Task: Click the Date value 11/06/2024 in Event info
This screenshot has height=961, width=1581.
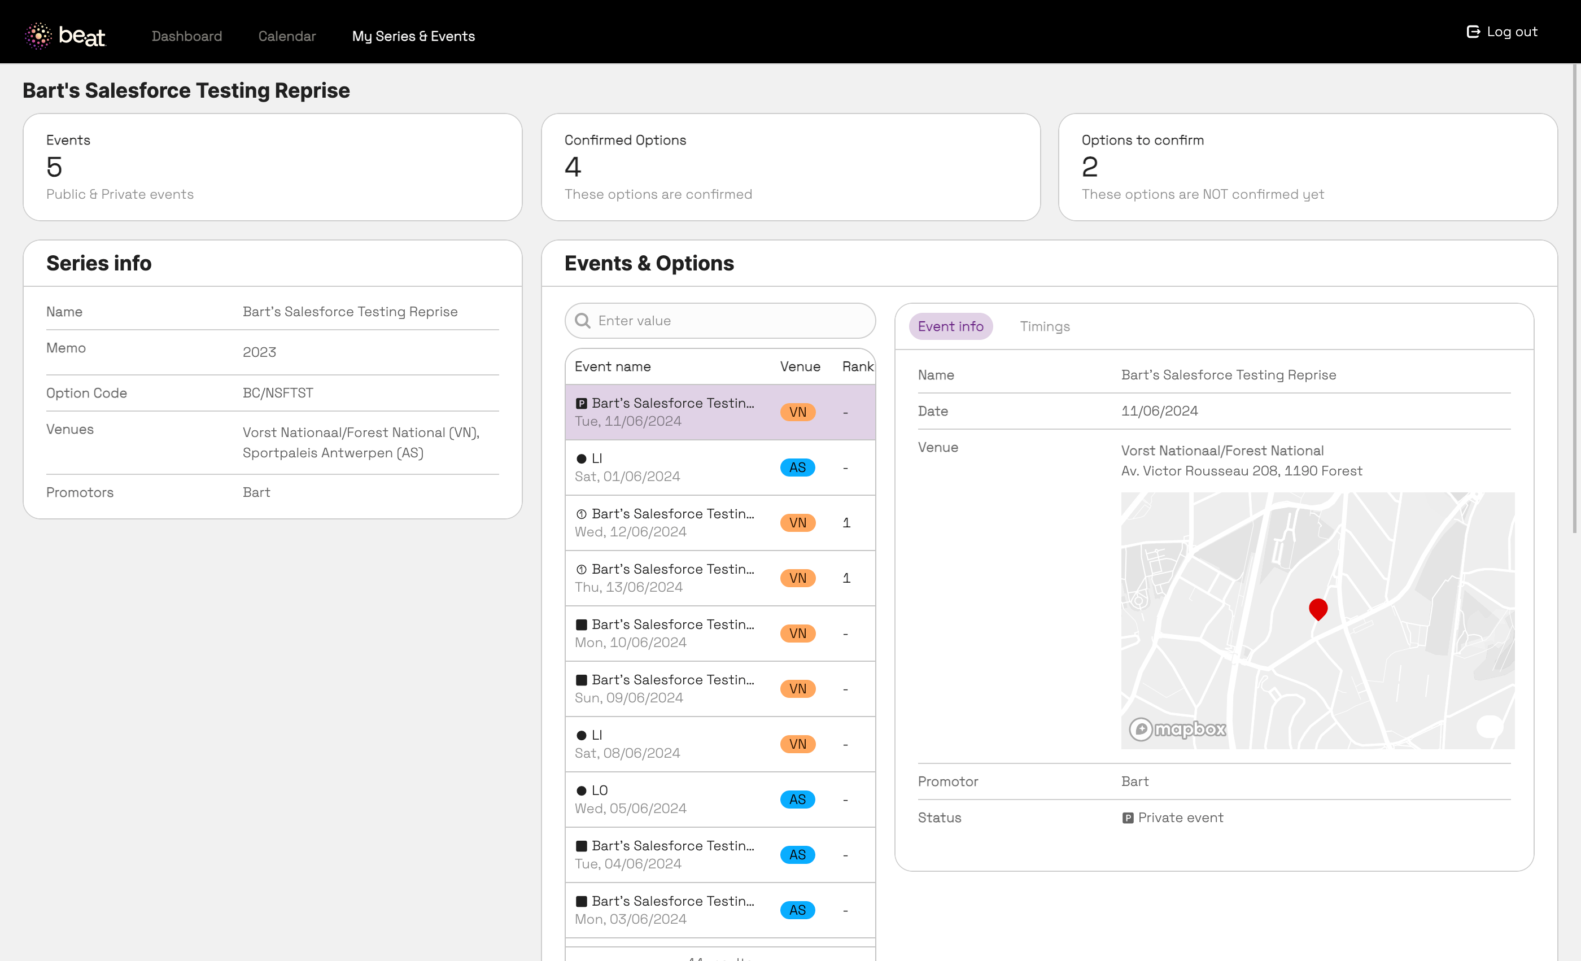Action: [1159, 411]
